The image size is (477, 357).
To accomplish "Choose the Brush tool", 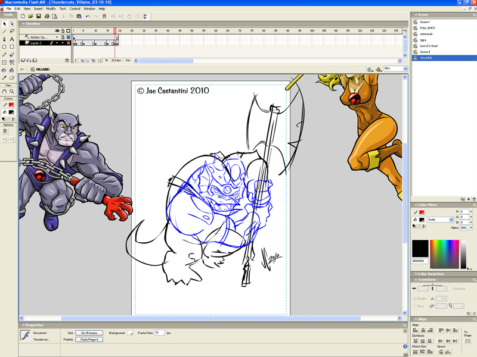I will pyautogui.click(x=12, y=55).
